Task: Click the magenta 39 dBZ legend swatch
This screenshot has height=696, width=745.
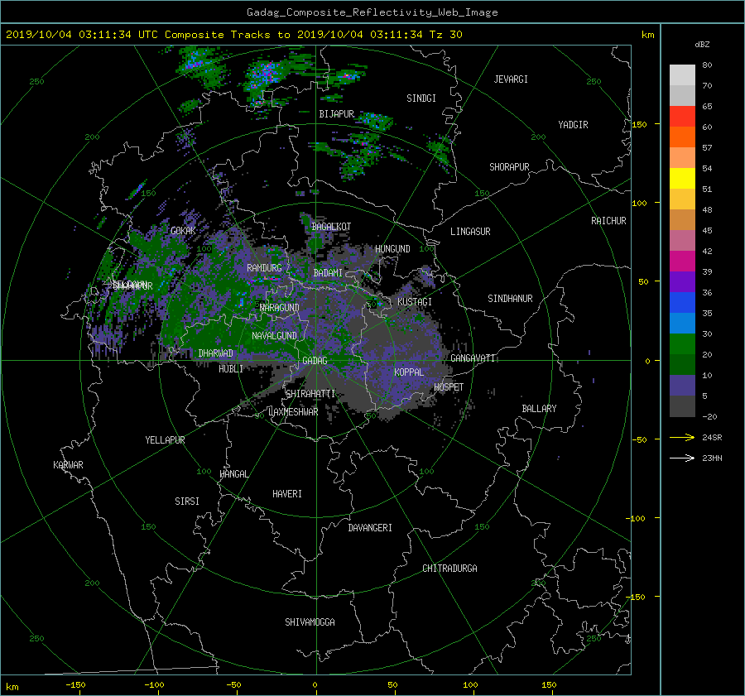Action: point(682,262)
